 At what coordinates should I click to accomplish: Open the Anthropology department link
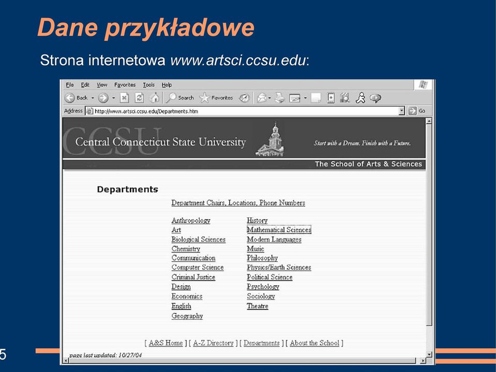click(191, 220)
